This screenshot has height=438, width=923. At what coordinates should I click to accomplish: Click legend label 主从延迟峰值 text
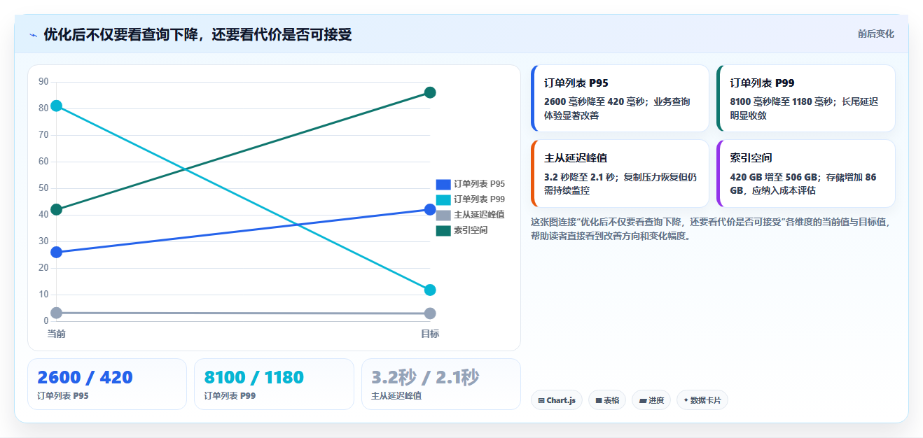click(x=479, y=215)
